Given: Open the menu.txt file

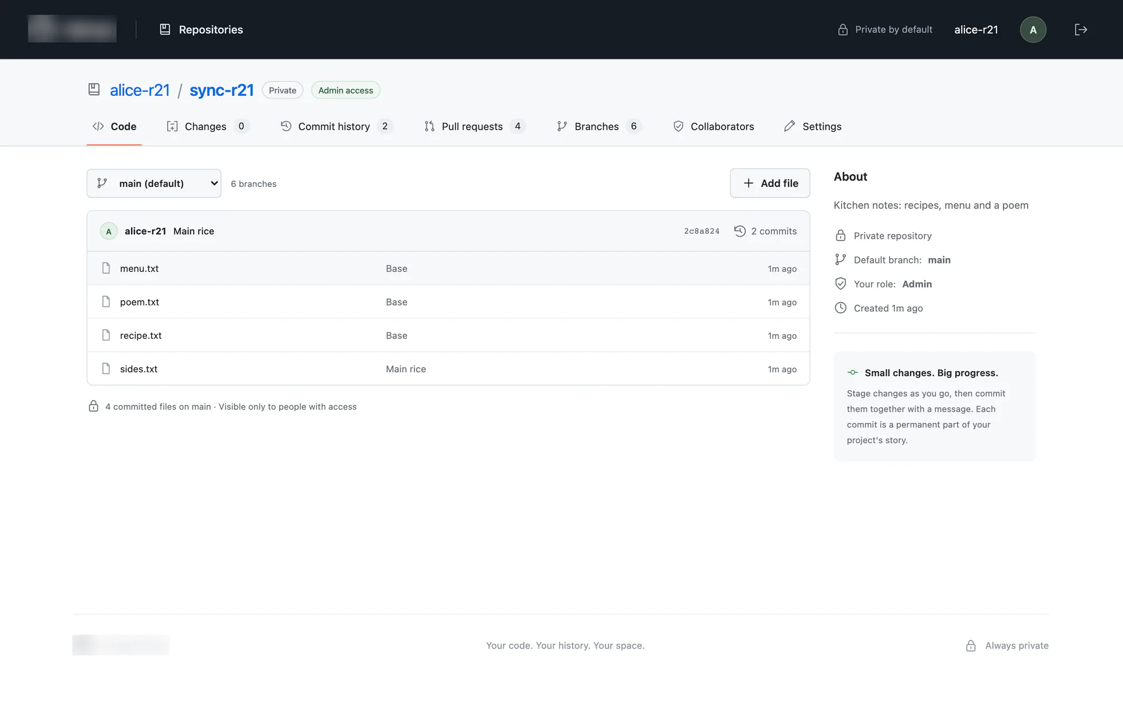Looking at the screenshot, I should (139, 269).
